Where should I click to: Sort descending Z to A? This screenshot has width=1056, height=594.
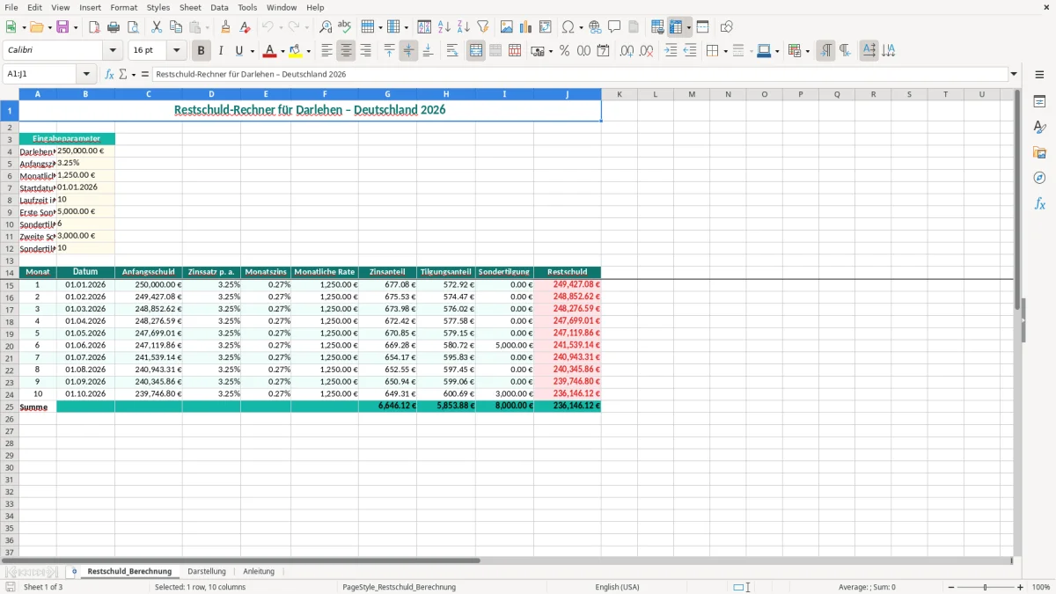[464, 27]
